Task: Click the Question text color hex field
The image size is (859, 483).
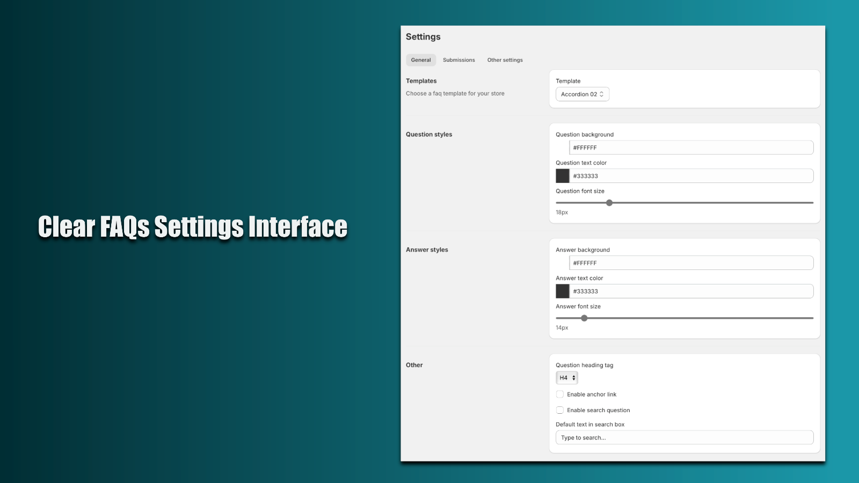Action: point(691,176)
